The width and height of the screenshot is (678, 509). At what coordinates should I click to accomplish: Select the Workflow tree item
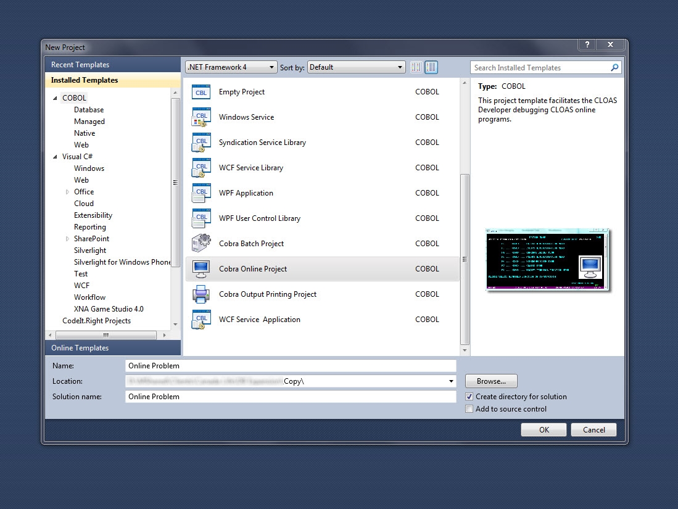click(x=89, y=297)
